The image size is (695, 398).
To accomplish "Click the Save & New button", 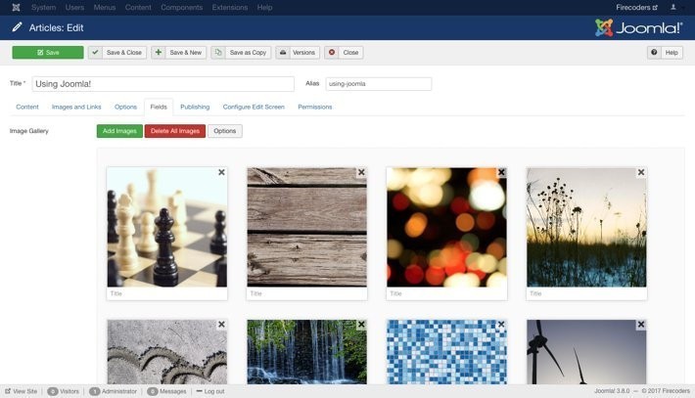I will pos(178,52).
